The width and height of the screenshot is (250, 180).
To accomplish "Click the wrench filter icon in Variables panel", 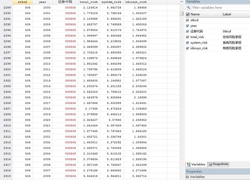I will pos(188,7).
